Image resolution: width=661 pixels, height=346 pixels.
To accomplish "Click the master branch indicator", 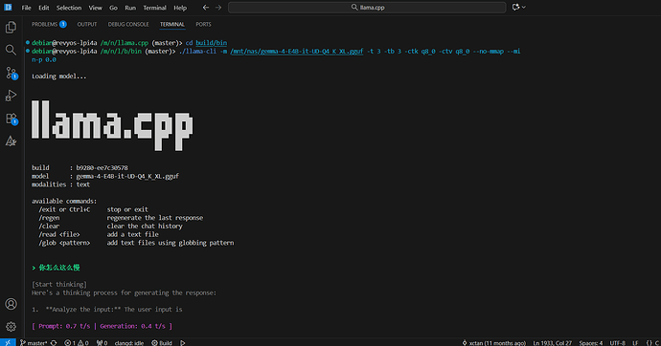I will (34, 342).
